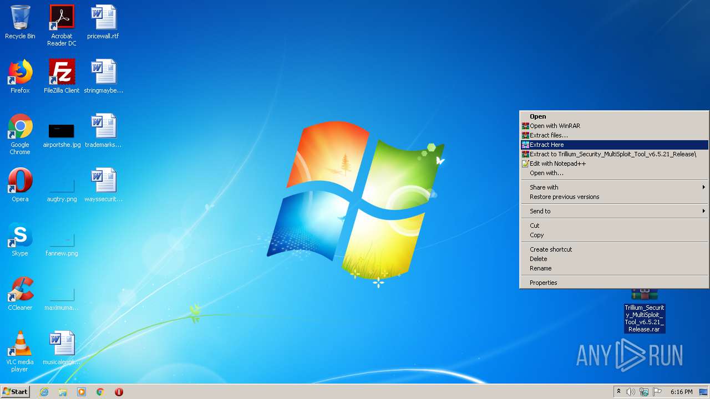Choose Extract to Trillium_Security_MultiSploit_Tool folder

[x=614, y=154]
